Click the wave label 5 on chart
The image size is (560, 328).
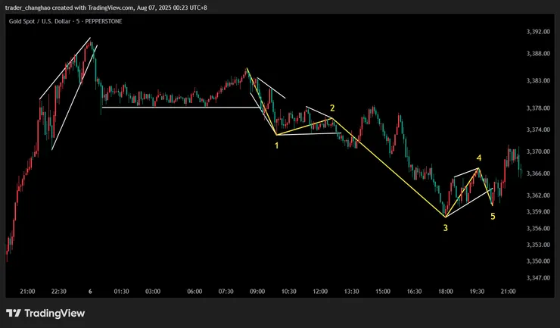[x=493, y=217]
